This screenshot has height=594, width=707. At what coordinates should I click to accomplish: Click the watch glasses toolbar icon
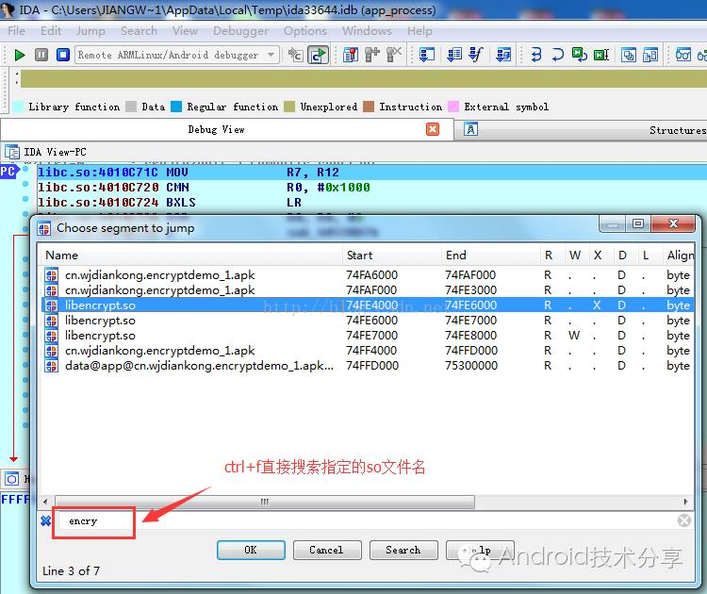point(683,55)
